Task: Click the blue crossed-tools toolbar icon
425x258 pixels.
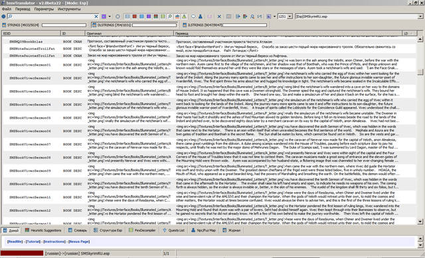Action: [219, 17]
